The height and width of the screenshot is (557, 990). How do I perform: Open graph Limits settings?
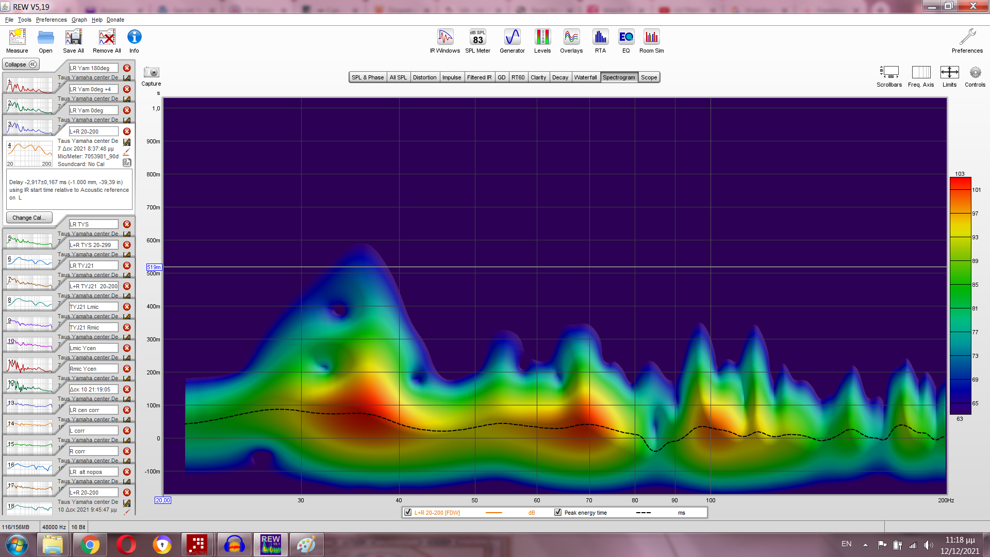point(949,73)
